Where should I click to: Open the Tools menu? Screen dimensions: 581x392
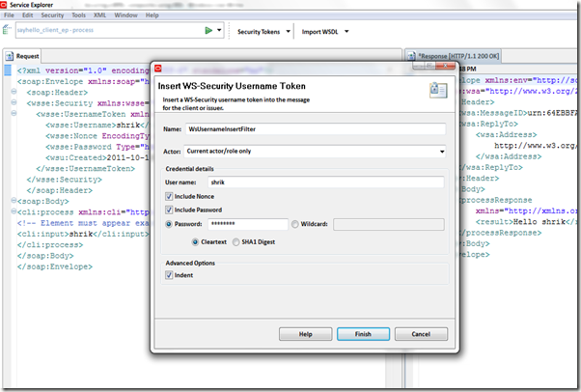coord(78,15)
